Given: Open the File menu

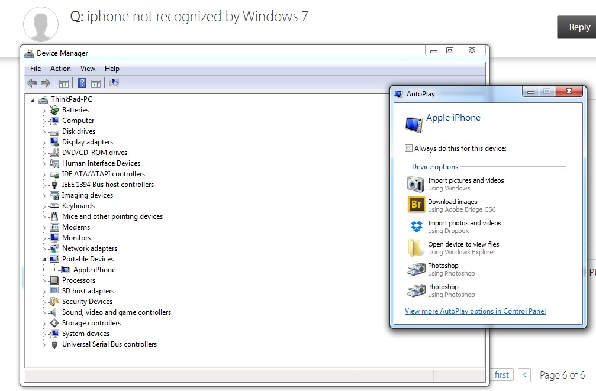Looking at the screenshot, I should [x=36, y=69].
